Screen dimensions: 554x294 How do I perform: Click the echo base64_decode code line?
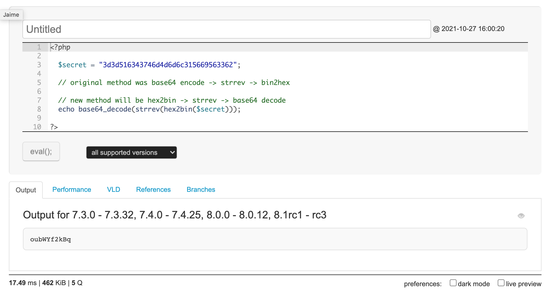click(x=149, y=109)
